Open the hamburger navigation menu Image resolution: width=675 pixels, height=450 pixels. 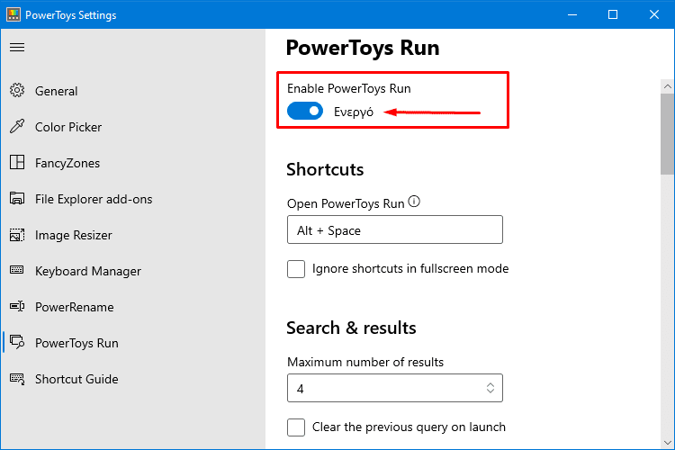(x=17, y=48)
